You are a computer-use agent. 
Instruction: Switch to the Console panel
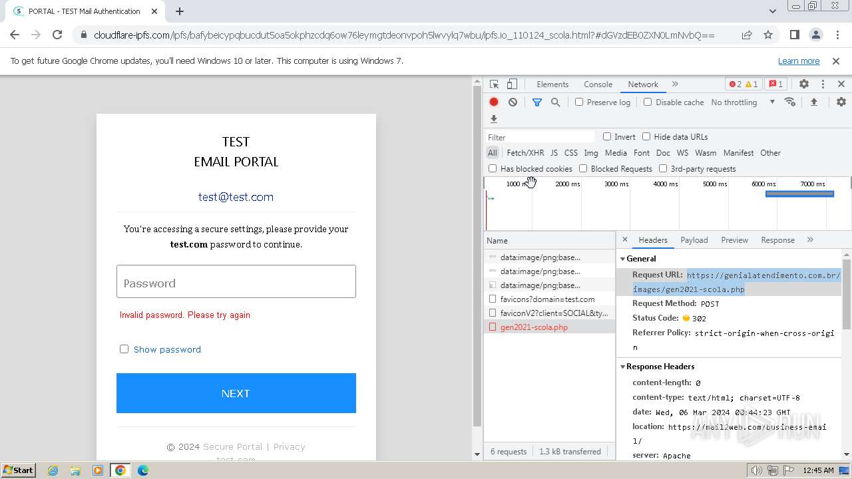[x=598, y=84]
